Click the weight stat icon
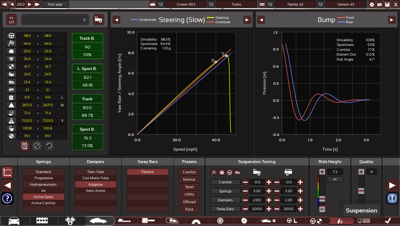The width and height of the screenshot is (400, 226). pyautogui.click(x=11, y=105)
